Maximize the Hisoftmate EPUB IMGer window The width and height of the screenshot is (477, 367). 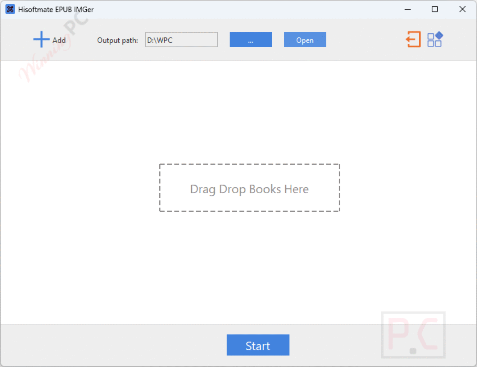pos(435,9)
